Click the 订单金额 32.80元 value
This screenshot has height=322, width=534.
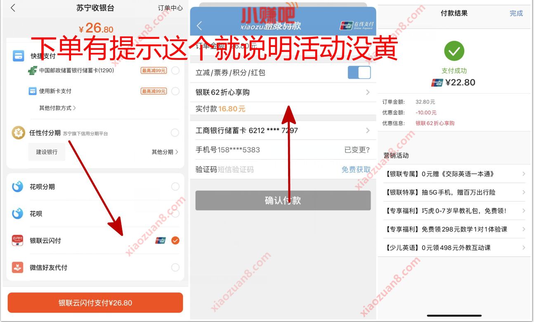(425, 102)
